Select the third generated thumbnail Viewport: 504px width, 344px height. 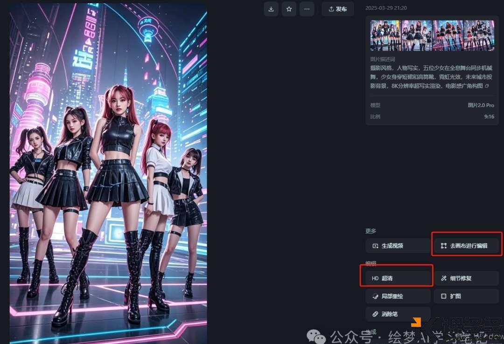point(448,35)
